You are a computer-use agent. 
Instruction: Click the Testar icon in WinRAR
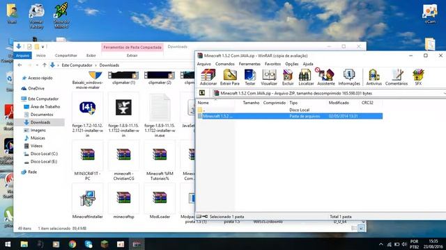point(249,77)
